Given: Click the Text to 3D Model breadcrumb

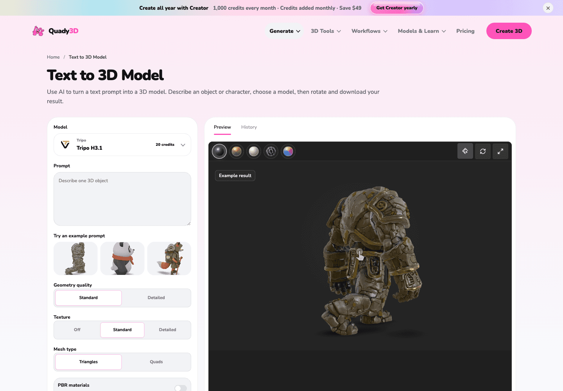Looking at the screenshot, I should tap(88, 57).
